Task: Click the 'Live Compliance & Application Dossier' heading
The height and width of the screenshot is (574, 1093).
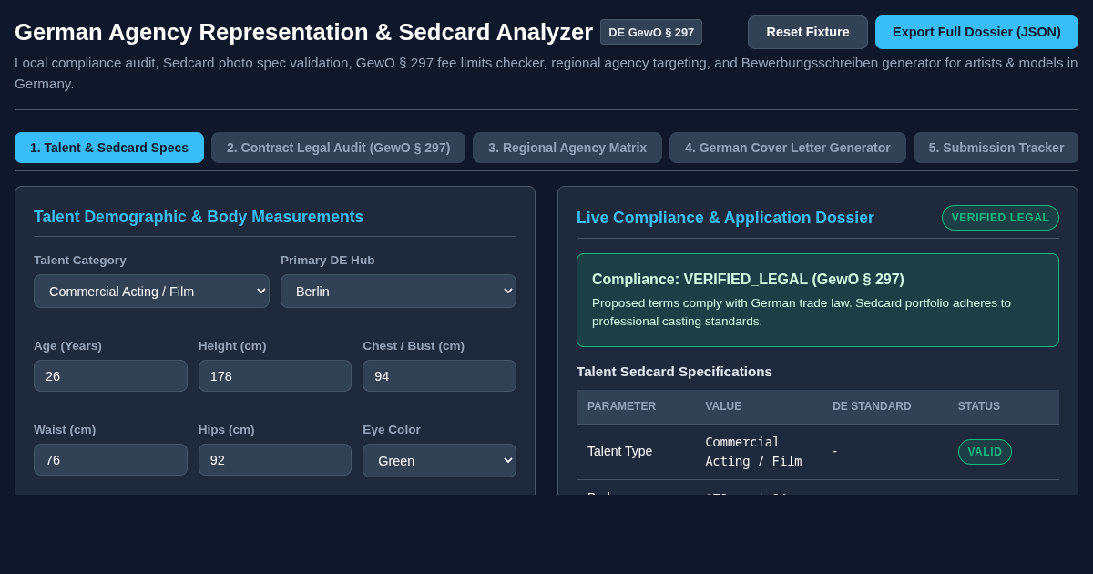Action: pyautogui.click(x=725, y=218)
